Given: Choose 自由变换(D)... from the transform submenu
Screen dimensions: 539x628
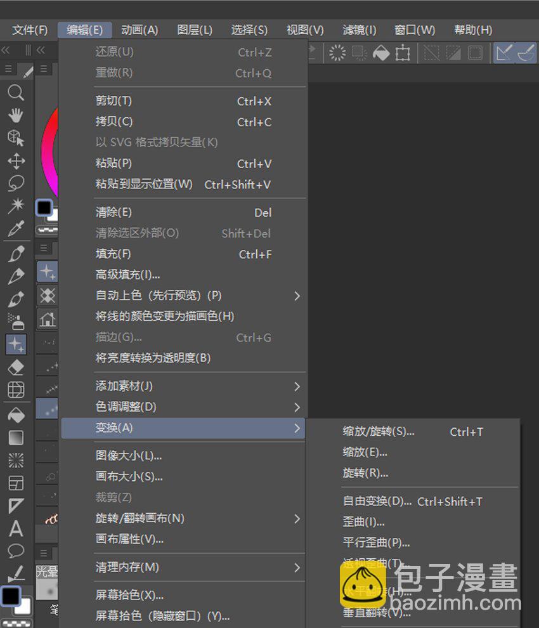Looking at the screenshot, I should (377, 501).
